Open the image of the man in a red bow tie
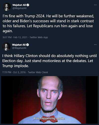Image resolution: width=99 pixels, height=125 pixels. tap(49, 100)
